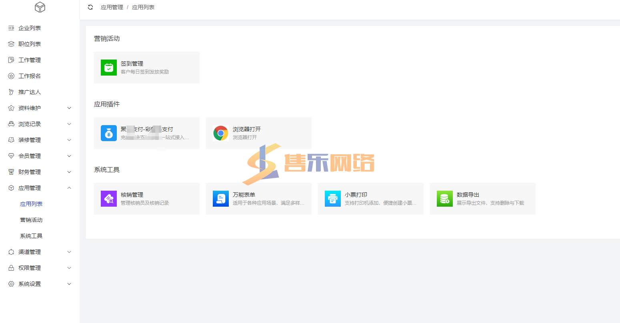Open the 小票打印 printer icon
The image size is (620, 323).
click(332, 199)
